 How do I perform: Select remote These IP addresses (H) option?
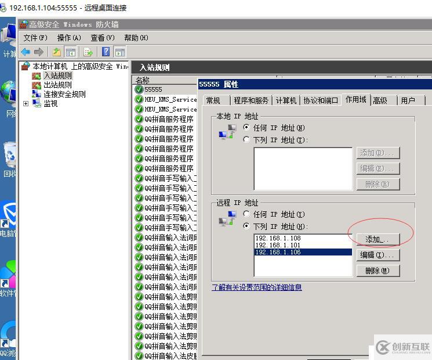pos(246,226)
